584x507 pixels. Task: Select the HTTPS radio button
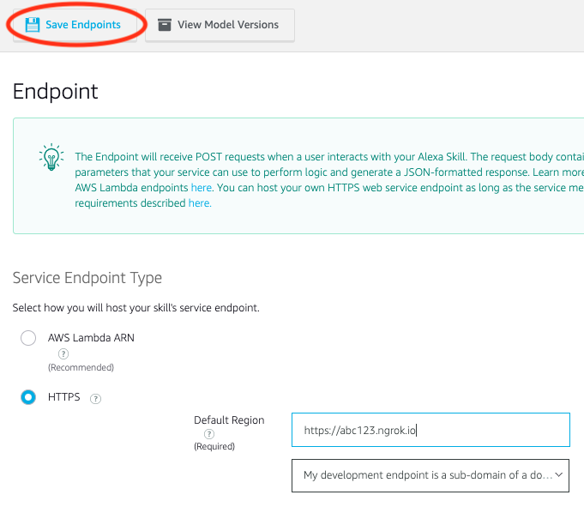pos(28,397)
